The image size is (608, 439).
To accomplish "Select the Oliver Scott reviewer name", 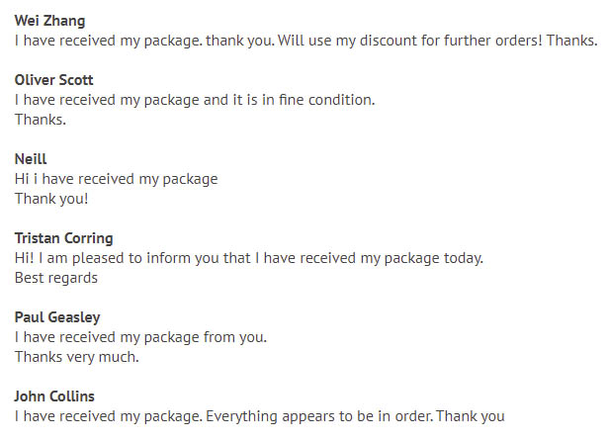I will coord(54,80).
